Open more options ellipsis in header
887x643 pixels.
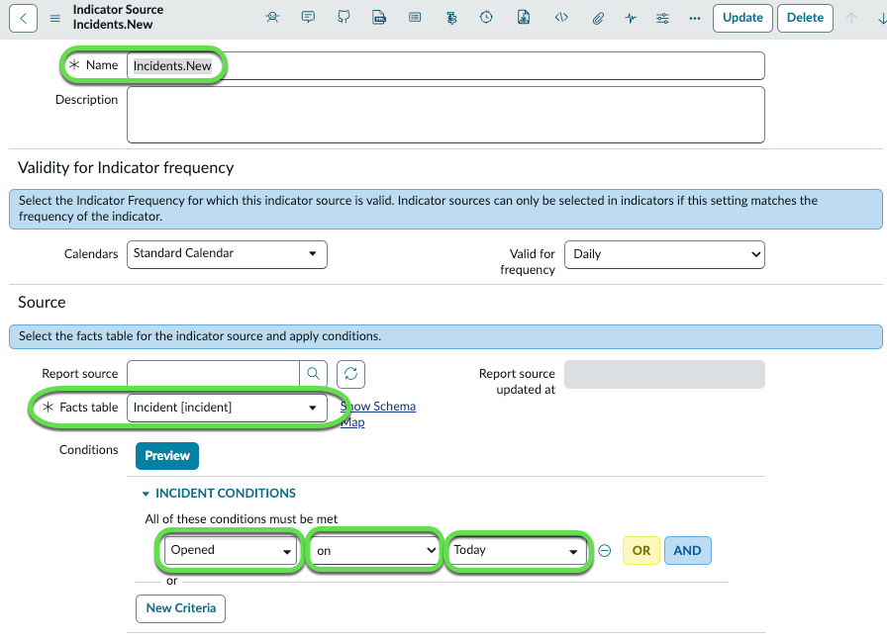[x=695, y=18]
